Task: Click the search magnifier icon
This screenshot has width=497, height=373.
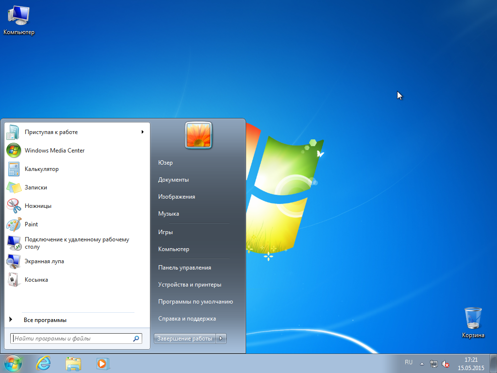Action: click(x=136, y=339)
